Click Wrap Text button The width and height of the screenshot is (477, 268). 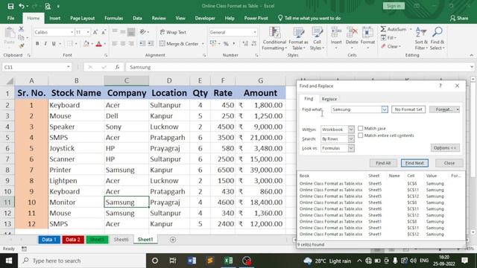coord(173,32)
